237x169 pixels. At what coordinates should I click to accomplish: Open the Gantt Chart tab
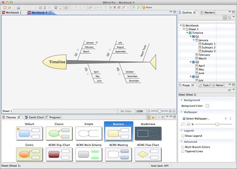(x=34, y=117)
